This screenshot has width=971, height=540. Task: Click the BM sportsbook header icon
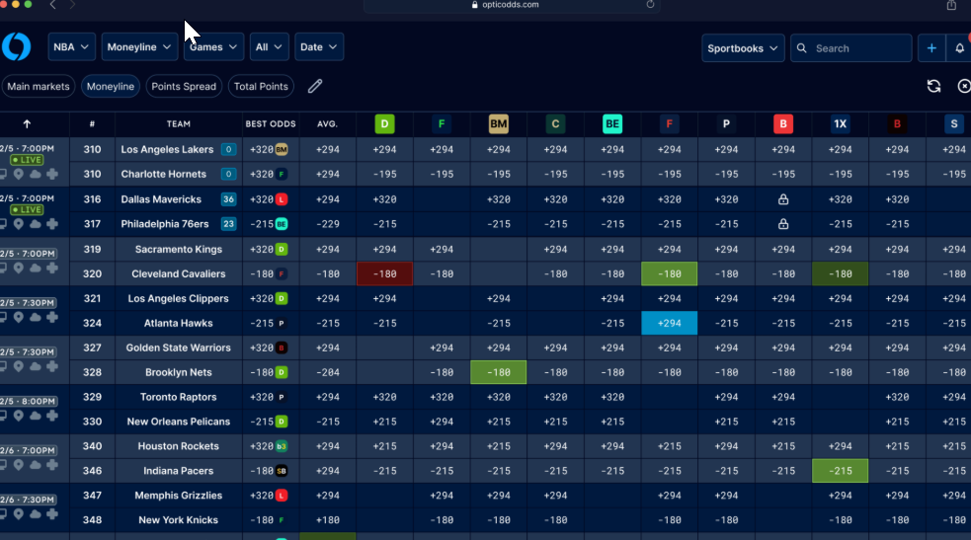pyautogui.click(x=499, y=124)
